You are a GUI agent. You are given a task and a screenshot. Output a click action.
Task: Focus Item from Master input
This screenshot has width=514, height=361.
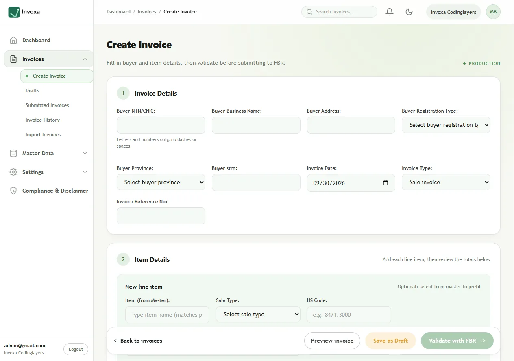[167, 315]
